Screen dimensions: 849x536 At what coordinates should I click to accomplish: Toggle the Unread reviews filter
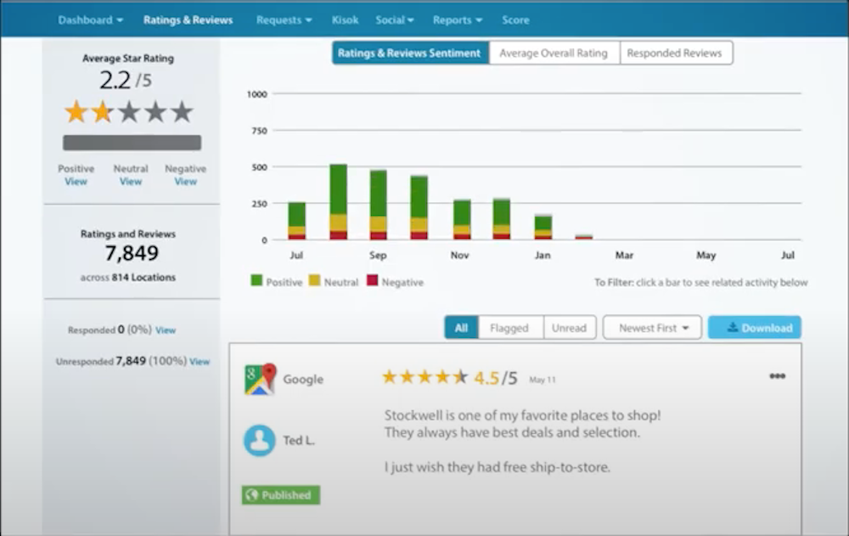[x=570, y=327]
